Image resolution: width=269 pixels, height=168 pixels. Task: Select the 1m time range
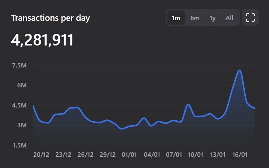[x=176, y=18]
